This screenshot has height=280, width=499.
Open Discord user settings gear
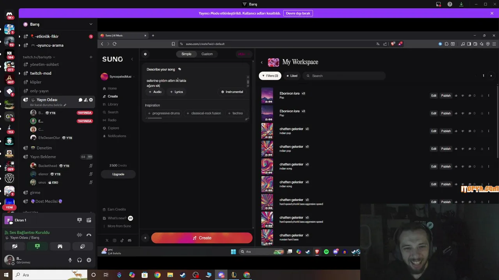89,260
